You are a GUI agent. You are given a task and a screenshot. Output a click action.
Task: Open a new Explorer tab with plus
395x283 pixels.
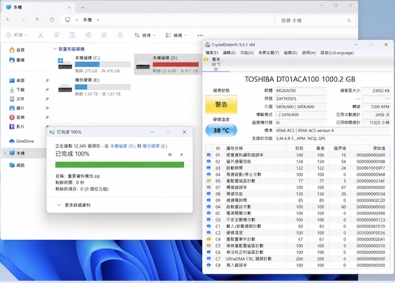[83, 7]
